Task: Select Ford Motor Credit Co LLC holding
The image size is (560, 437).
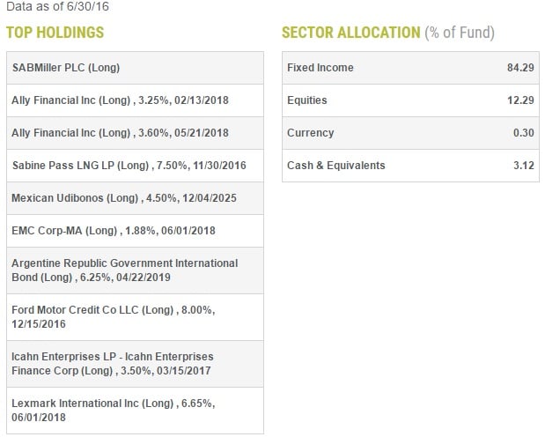Action: [x=113, y=317]
